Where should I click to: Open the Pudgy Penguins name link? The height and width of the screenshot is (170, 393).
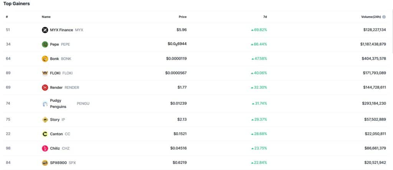point(58,104)
